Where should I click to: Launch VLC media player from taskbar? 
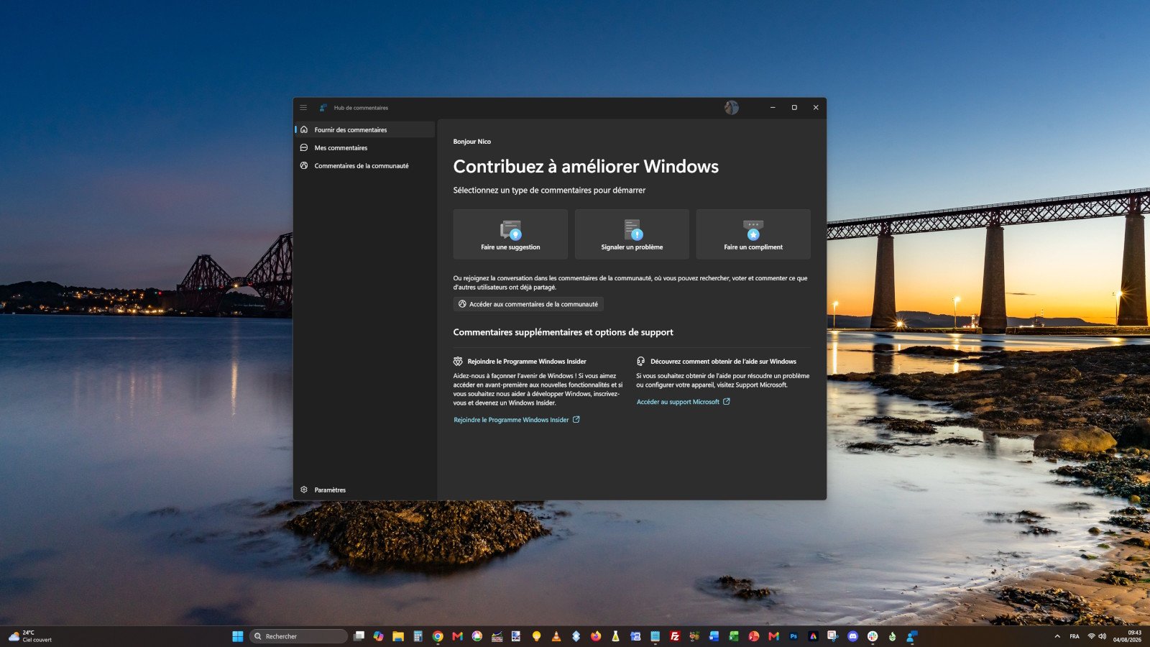(x=556, y=636)
